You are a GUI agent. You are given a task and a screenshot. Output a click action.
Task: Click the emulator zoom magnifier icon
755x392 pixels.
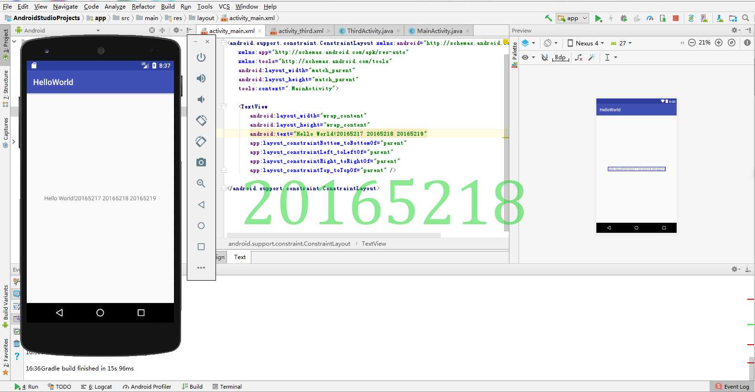click(x=201, y=184)
